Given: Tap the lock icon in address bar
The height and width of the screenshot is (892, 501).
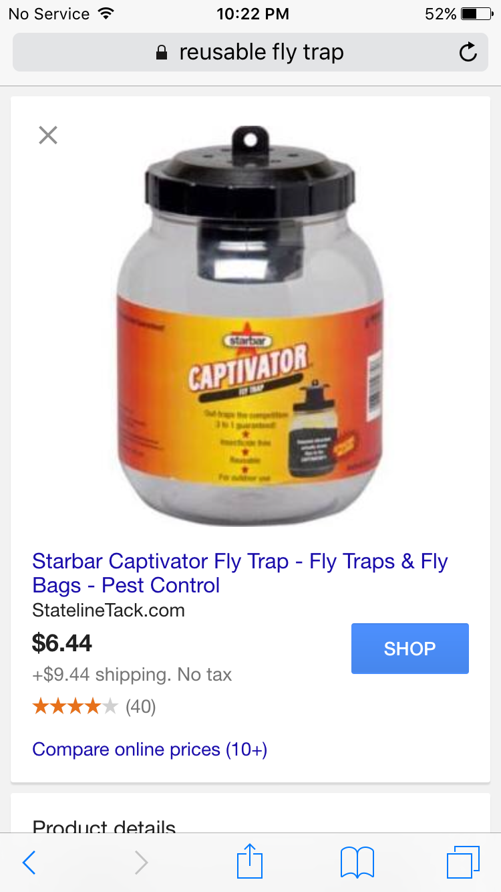Looking at the screenshot, I should click(x=162, y=53).
